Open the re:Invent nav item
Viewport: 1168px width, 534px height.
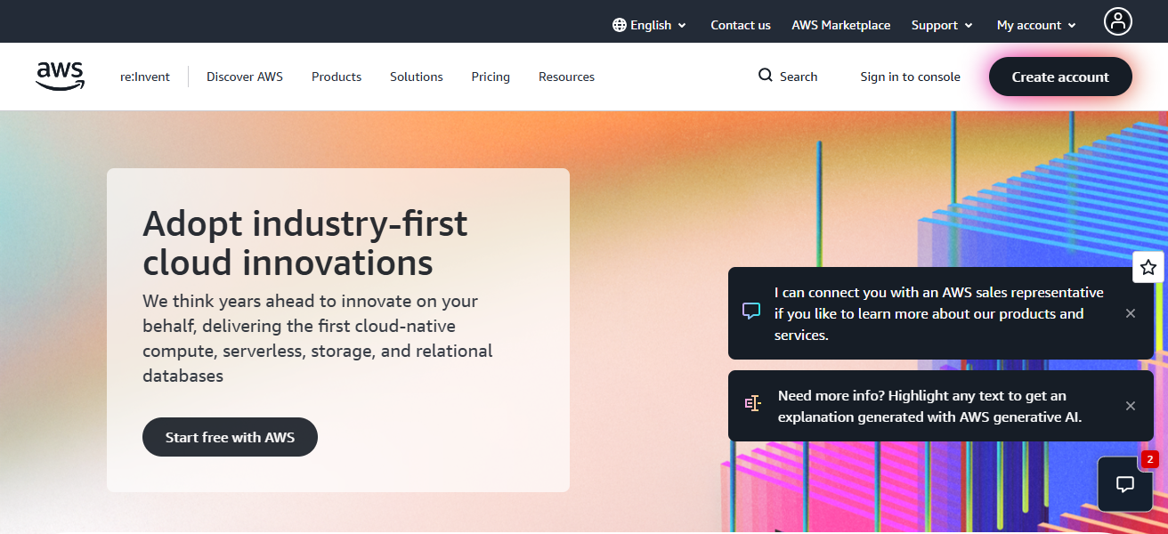click(145, 77)
